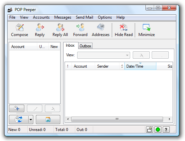Switch to the Outbox tab
Viewport: 185px width, 141px height.
click(85, 46)
